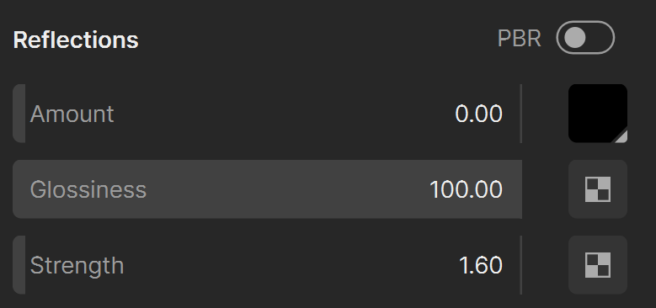Click the Amount slider's left edge handle
Viewport: 656px width, 308px height.
point(19,114)
